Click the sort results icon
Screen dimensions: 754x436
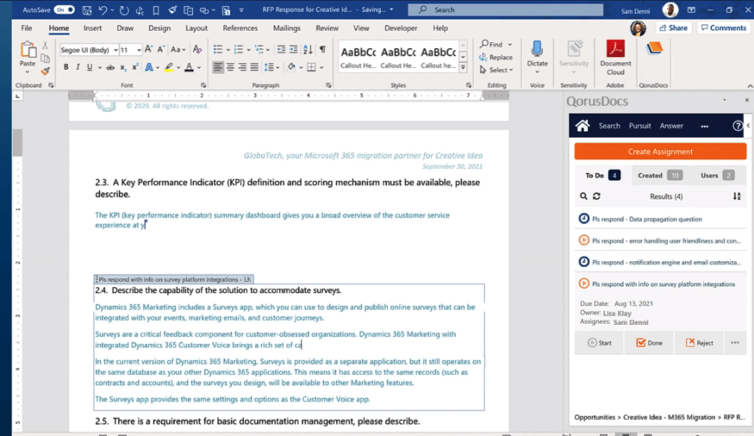(x=737, y=196)
